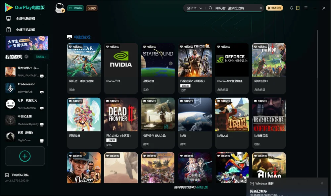Clear the search box text

tap(261, 8)
